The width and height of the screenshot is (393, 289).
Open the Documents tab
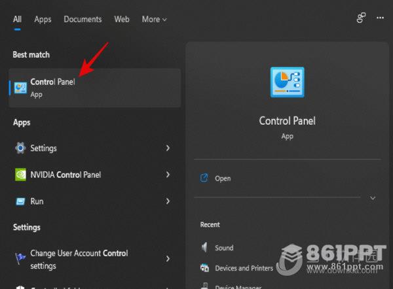coord(83,19)
